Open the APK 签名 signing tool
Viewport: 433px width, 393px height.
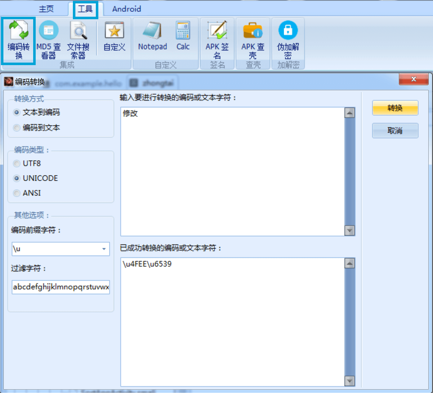click(x=217, y=40)
